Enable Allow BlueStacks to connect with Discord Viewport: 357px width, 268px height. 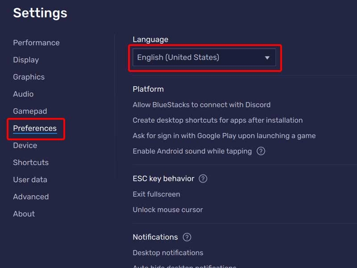click(201, 105)
